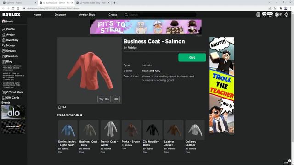Open friends icon in header
Image resolution: width=294 pixels, height=165 pixels.
(270, 14)
